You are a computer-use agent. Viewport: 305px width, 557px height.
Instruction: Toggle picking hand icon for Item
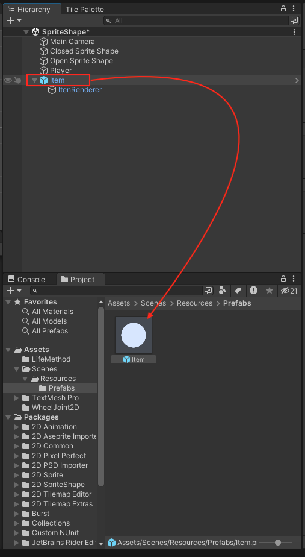click(x=17, y=80)
